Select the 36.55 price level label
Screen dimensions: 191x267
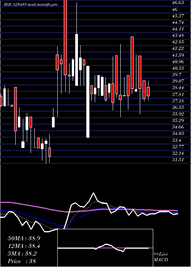(178, 108)
